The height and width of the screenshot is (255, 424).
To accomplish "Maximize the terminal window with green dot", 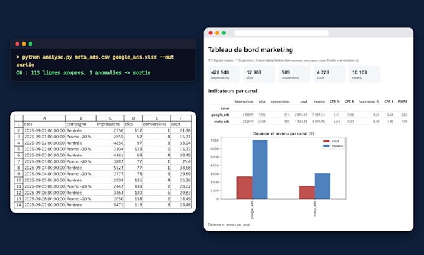I will pos(31,44).
